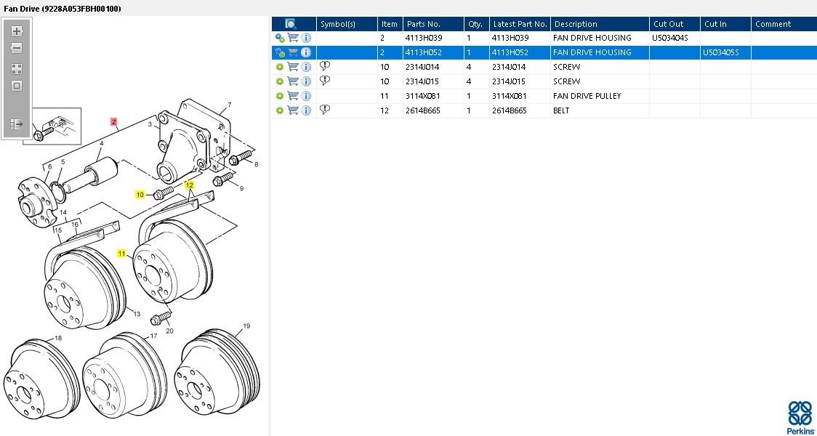Image resolution: width=817 pixels, height=436 pixels.
Task: Open assembly gears icon for housing 4113H039
Action: point(279,38)
